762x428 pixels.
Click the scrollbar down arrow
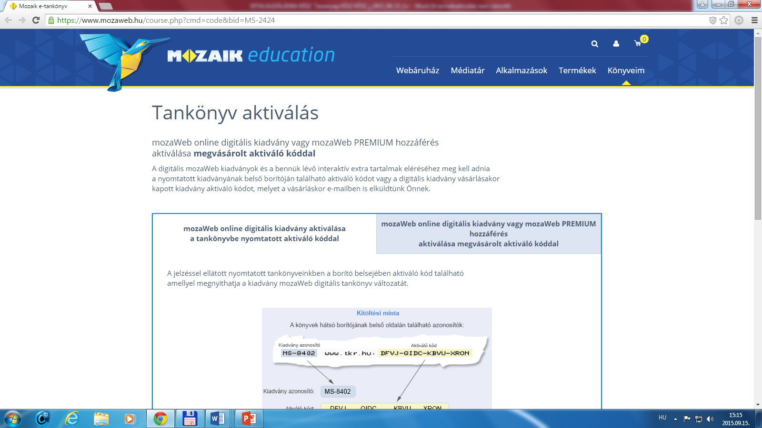758,405
